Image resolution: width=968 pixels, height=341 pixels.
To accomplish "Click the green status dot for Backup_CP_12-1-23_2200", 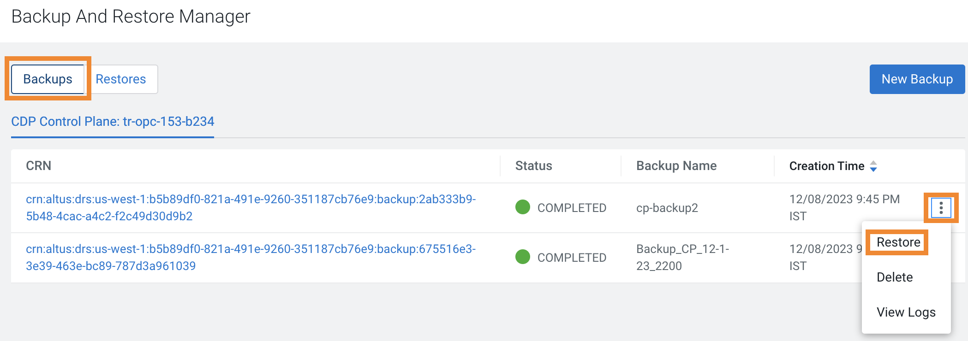I will 522,257.
